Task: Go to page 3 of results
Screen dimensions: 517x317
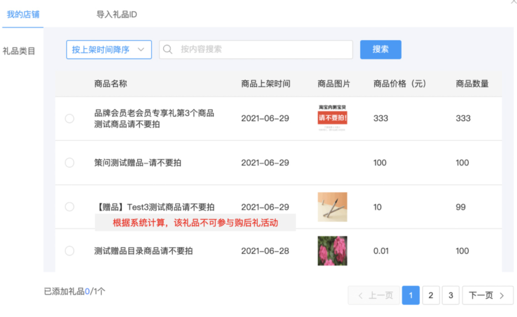Action: pyautogui.click(x=451, y=295)
